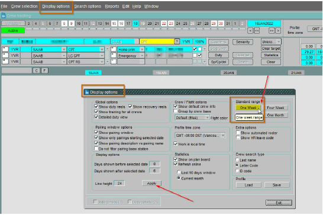
Task: Expand the CPT rank dropdown
Action: tap(102, 49)
